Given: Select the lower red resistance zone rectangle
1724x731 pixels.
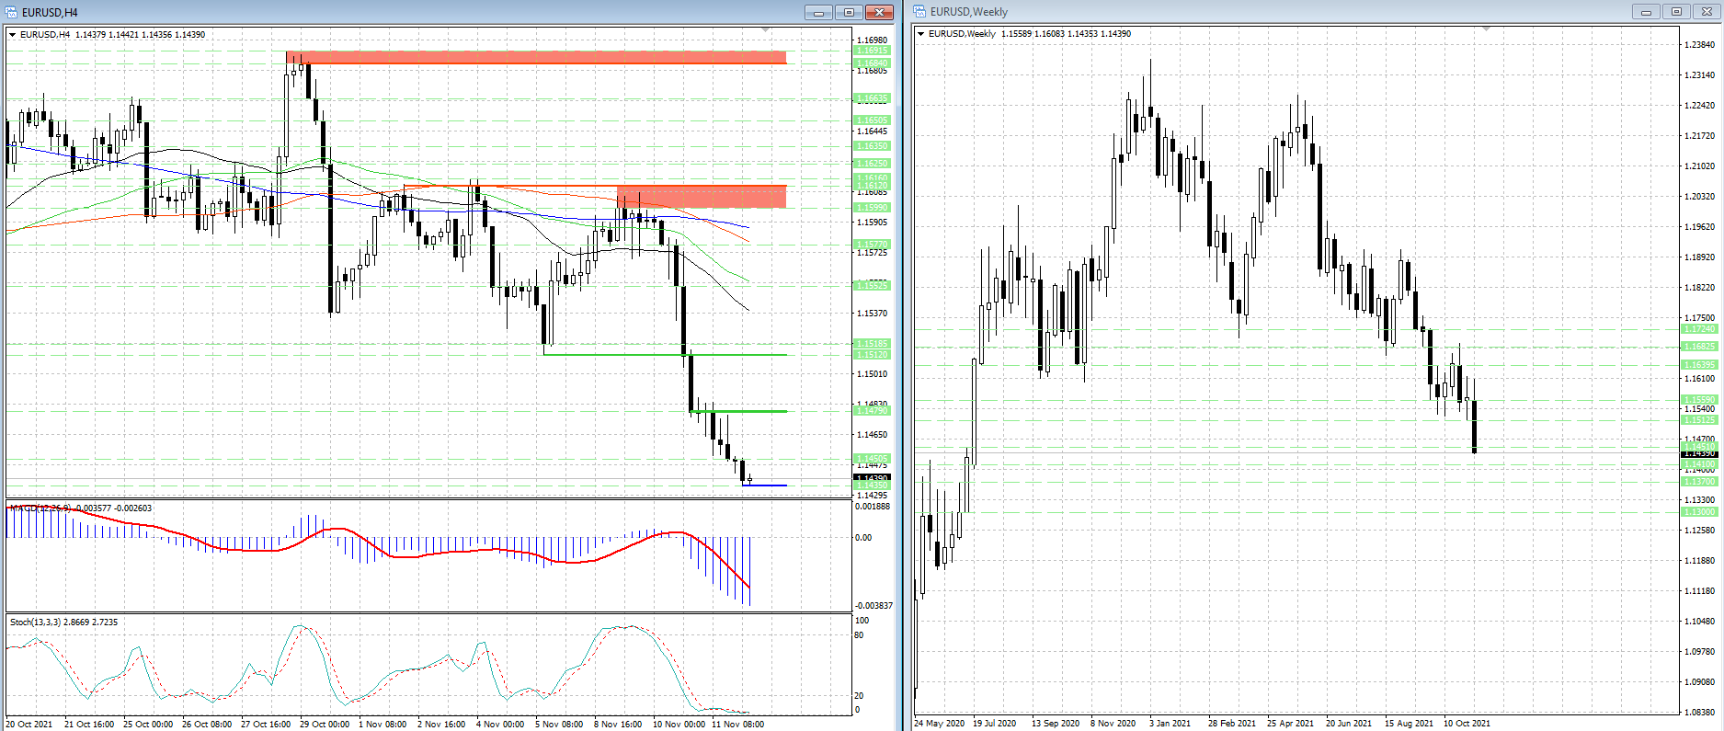Looking at the screenshot, I should coord(701,196).
